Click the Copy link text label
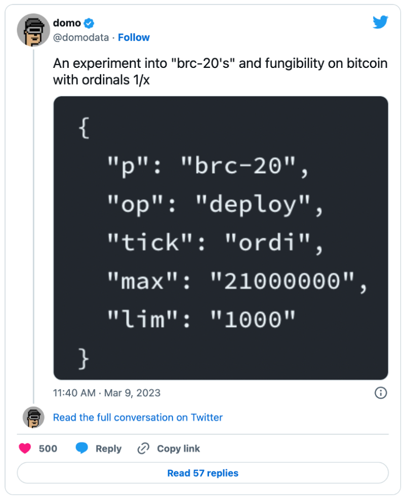This screenshot has width=405, height=501. [178, 448]
